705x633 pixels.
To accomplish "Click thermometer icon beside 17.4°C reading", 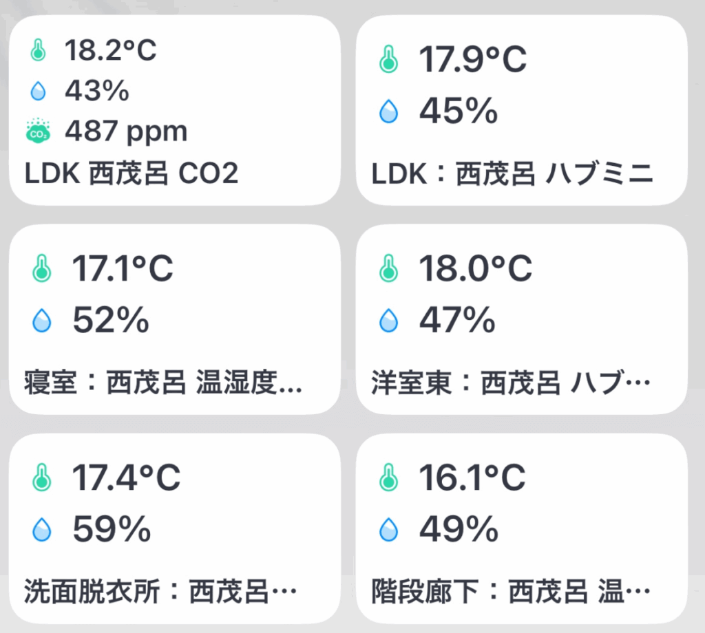I will 42,478.
